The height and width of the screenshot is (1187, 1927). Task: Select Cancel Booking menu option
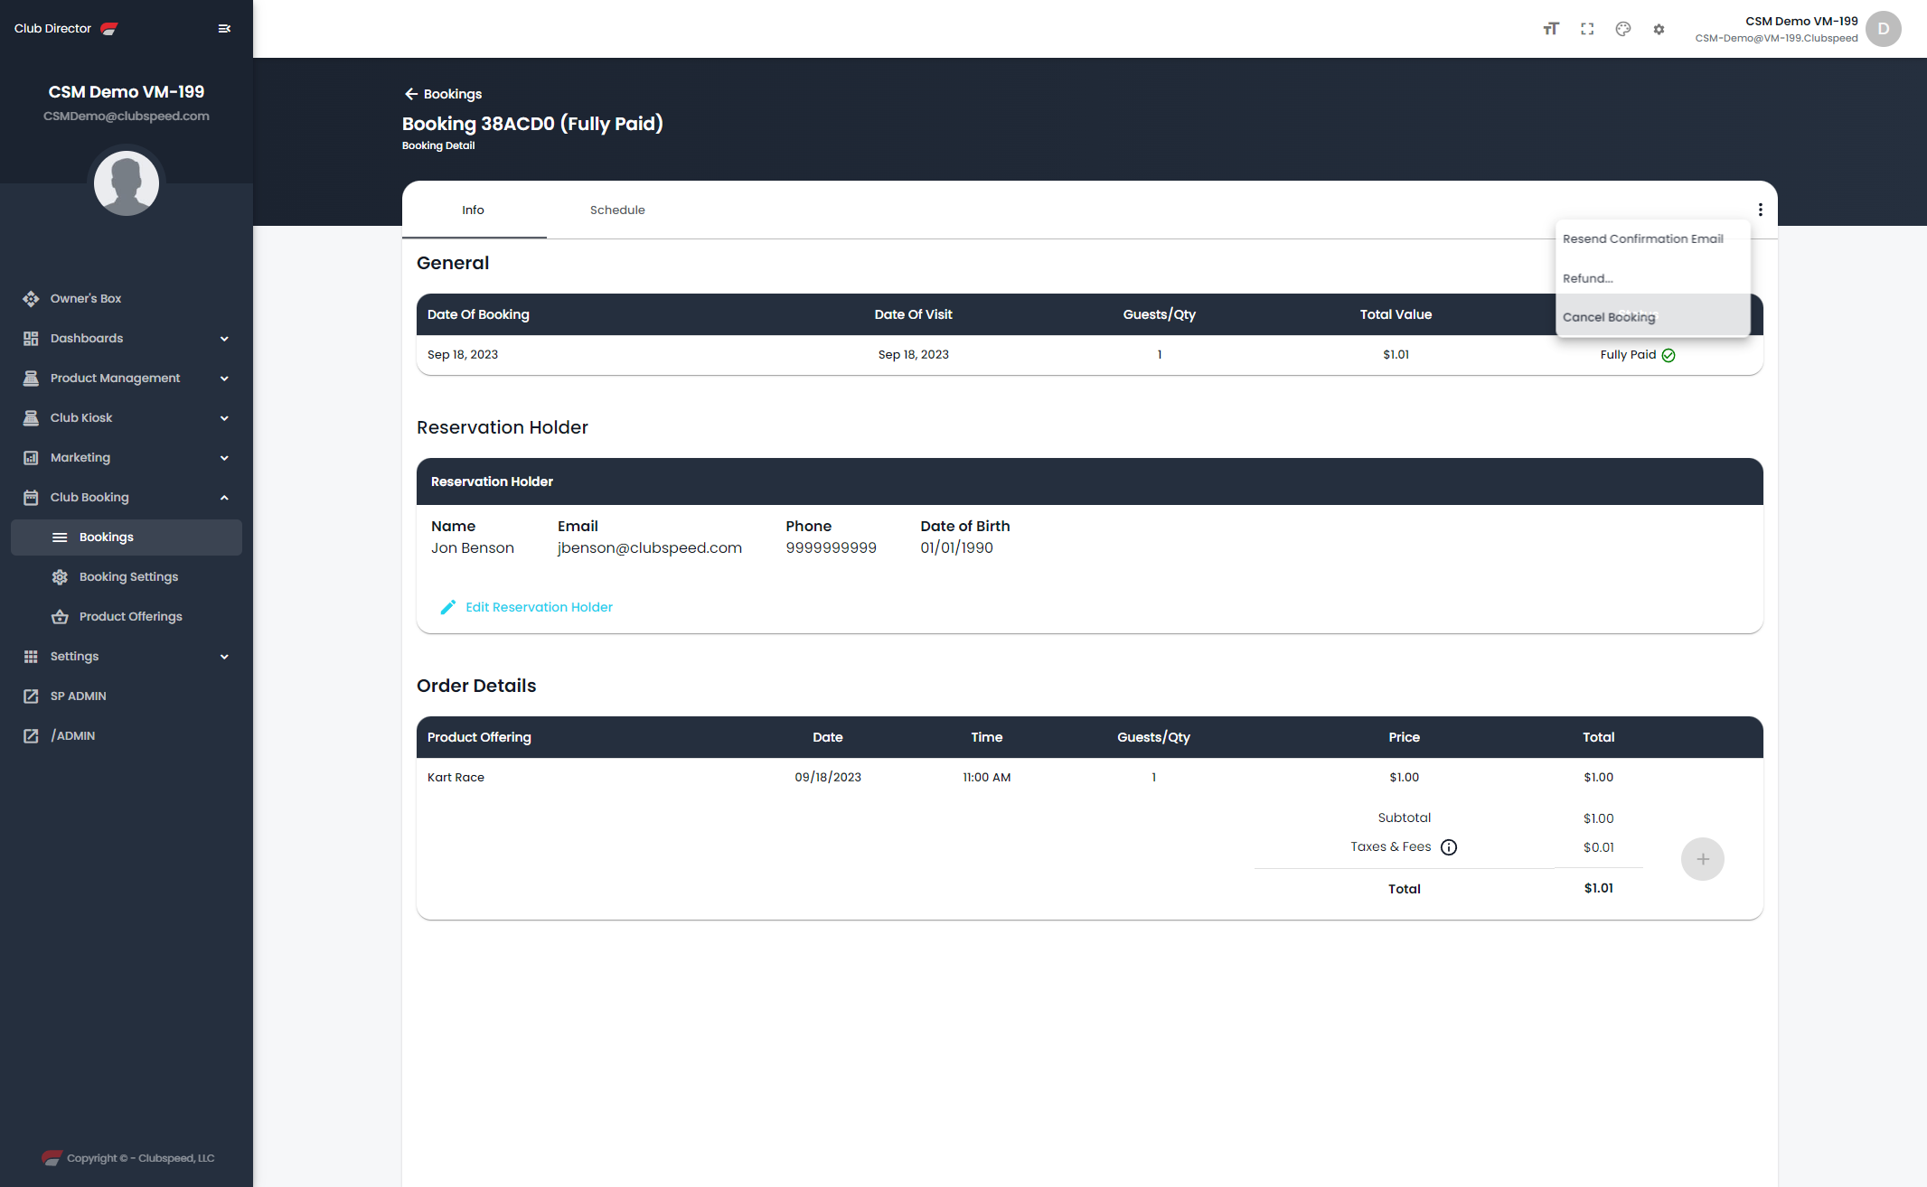1652,317
